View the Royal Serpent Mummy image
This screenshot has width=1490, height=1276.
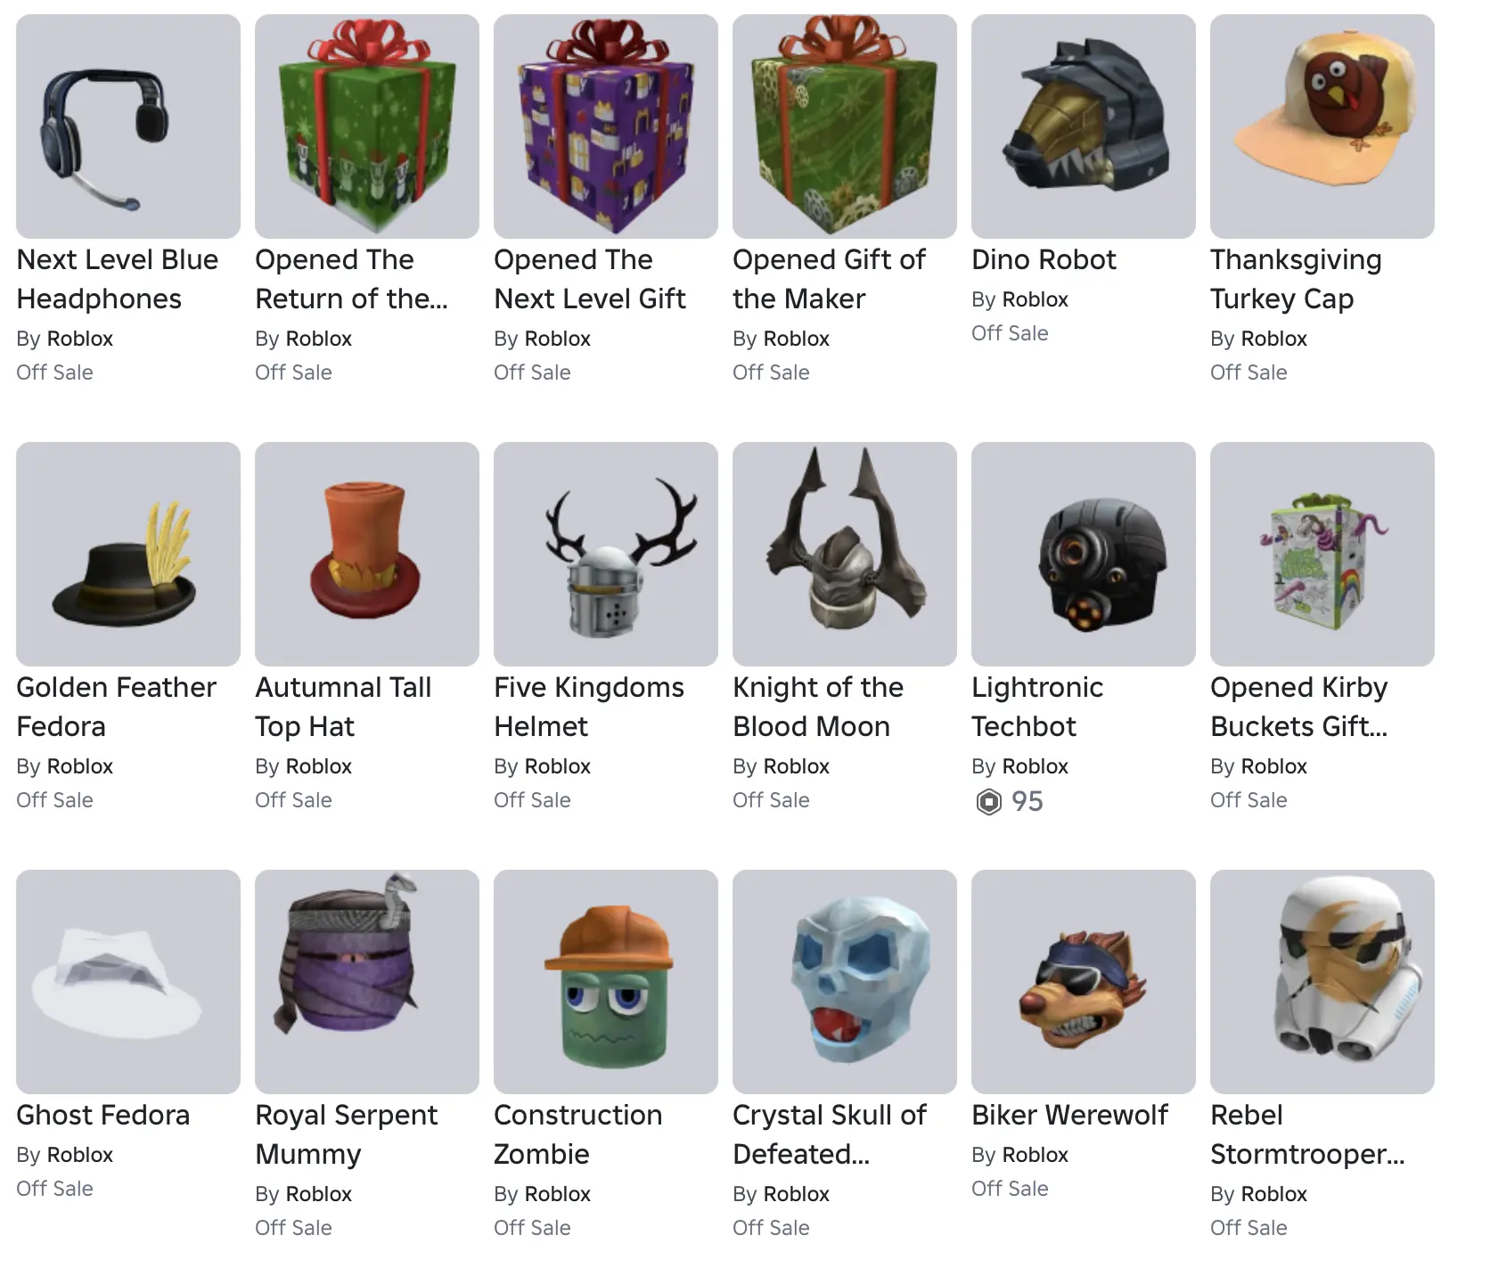tap(367, 982)
